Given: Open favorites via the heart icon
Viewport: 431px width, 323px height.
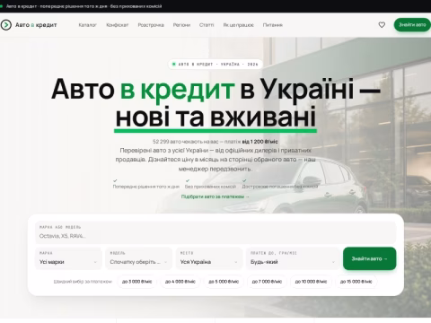Looking at the screenshot, I should [382, 25].
